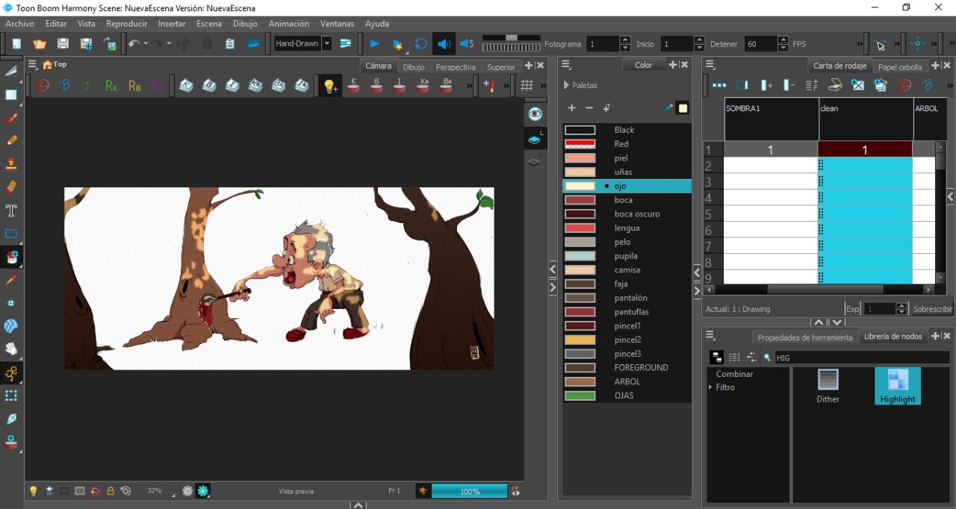
Task: Save the scene with the floppy disk icon
Action: point(63,44)
